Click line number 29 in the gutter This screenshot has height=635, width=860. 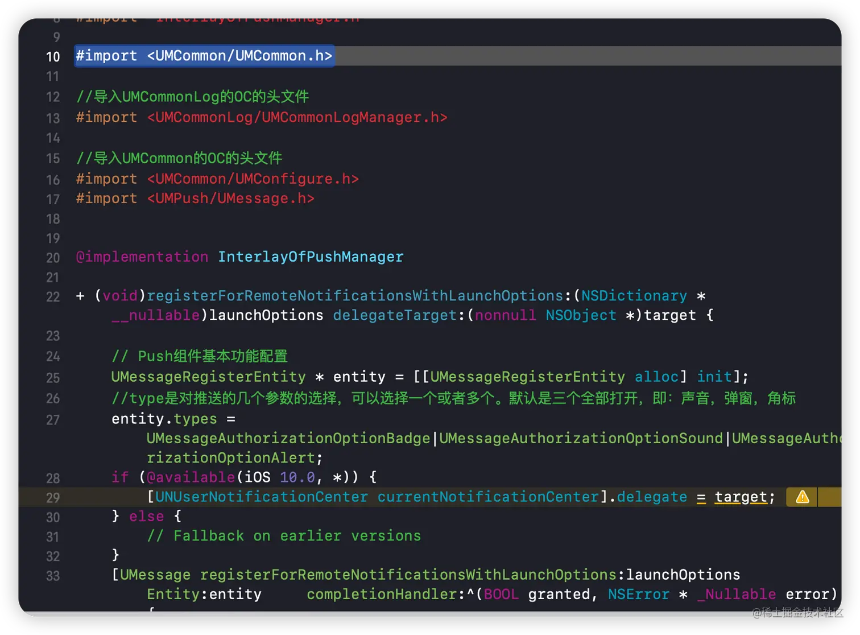pos(53,498)
